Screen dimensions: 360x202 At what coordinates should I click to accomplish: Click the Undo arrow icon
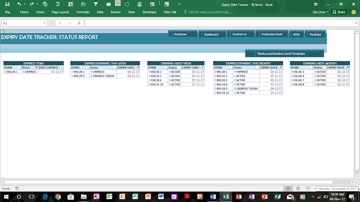click(x=19, y=4)
